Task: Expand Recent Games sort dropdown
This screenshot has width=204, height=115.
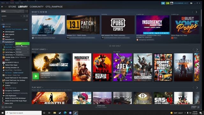Action: pyautogui.click(x=47, y=50)
